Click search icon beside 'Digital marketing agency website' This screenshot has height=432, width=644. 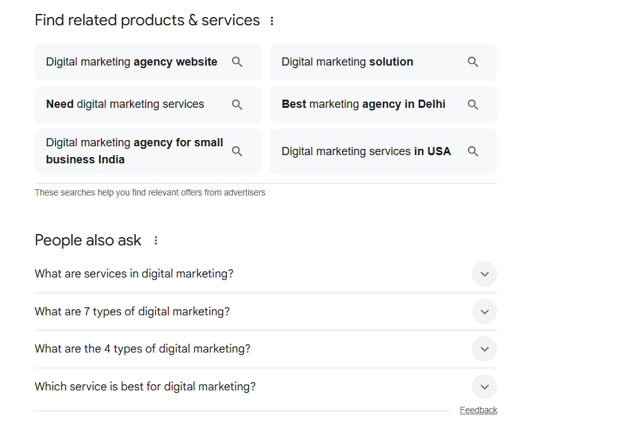237,62
